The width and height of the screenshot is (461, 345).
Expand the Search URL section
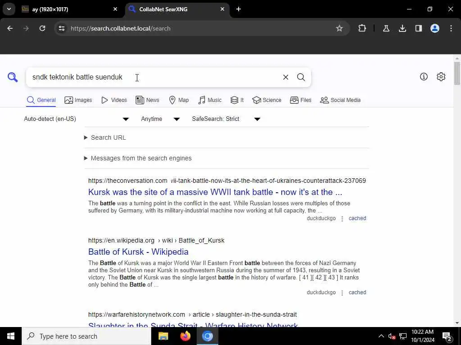pyautogui.click(x=105, y=137)
